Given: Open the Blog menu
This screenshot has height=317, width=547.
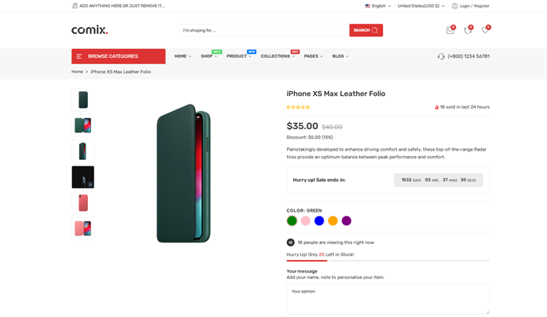Looking at the screenshot, I should coord(340,56).
